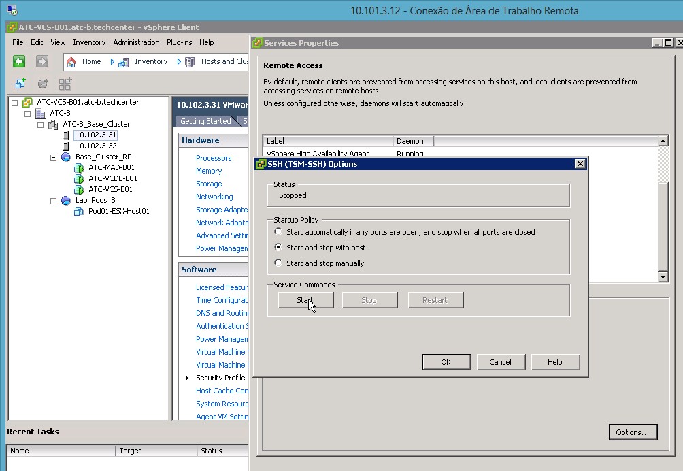Collapse the Base_Cluster_RP resource pool node
Image resolution: width=683 pixels, height=471 pixels.
(x=53, y=157)
